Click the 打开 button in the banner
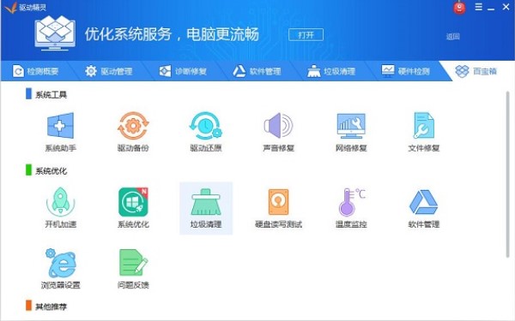Screen dimensions: 515x321 point(306,35)
